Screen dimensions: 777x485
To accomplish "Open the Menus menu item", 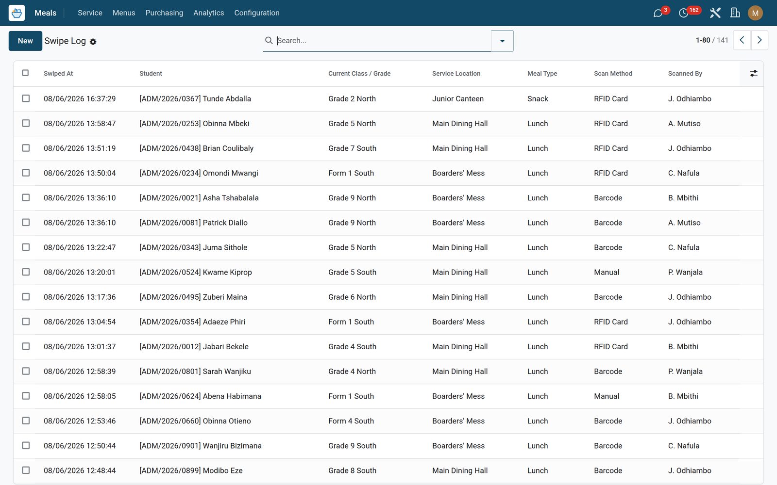I will [124, 13].
